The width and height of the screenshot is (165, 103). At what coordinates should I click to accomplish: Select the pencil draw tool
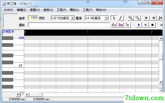[x=121, y=18]
